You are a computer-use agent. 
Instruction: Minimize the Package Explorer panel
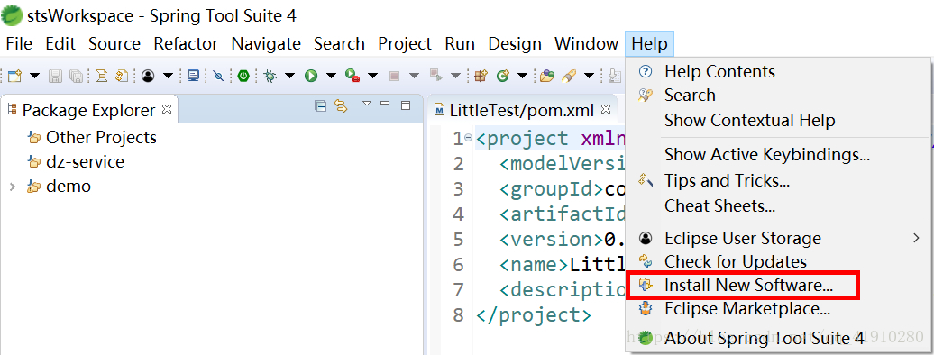coord(385,104)
